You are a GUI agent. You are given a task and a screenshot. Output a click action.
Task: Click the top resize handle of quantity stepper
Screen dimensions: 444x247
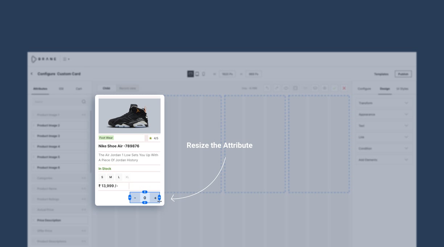click(145, 192)
